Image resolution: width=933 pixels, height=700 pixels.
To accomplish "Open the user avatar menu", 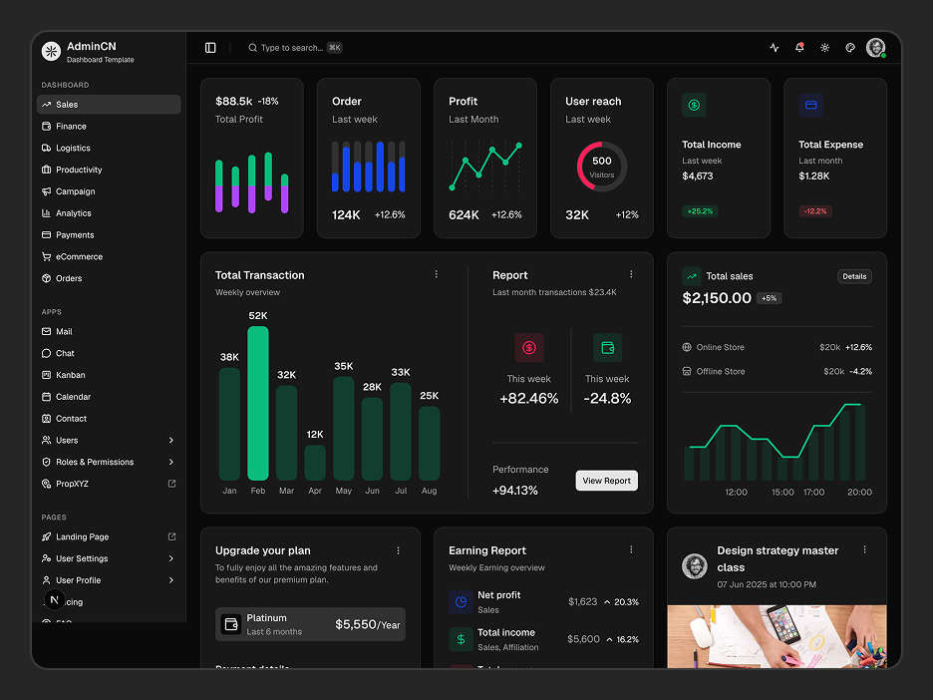I will pyautogui.click(x=876, y=48).
